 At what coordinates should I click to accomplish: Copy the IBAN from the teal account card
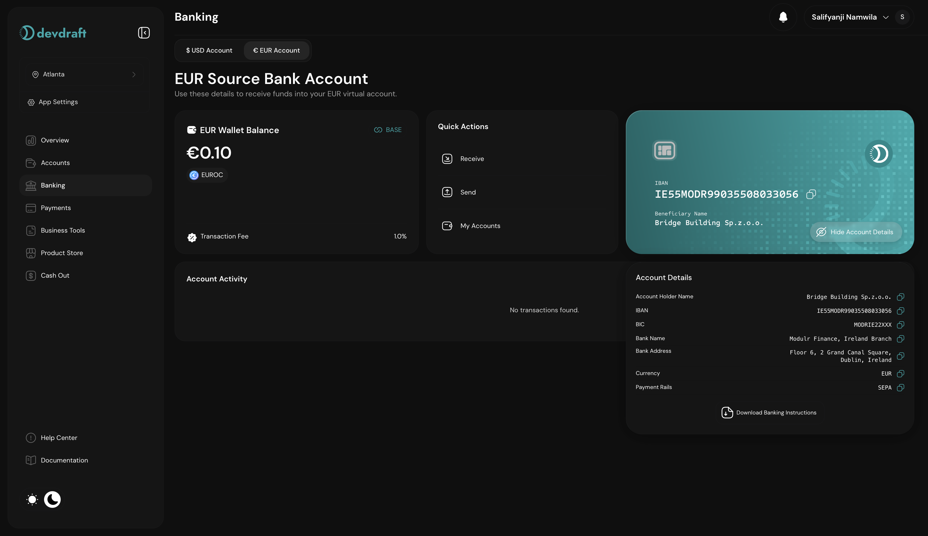[x=811, y=194]
